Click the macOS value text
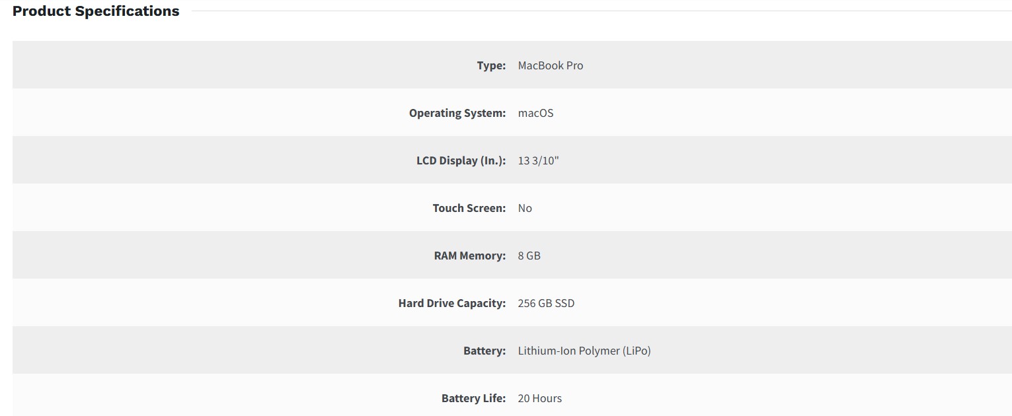Viewport: 1012px width, 416px height. [535, 113]
